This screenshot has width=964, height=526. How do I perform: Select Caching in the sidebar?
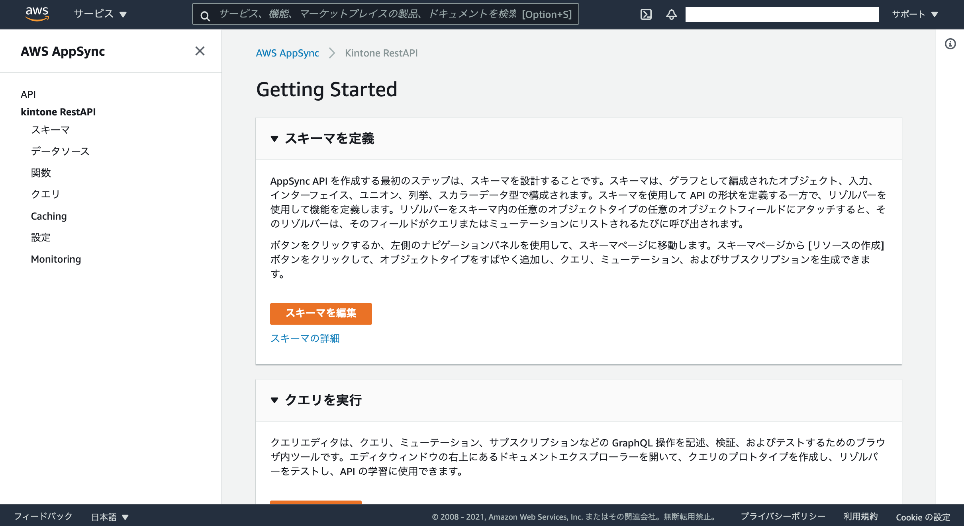pos(49,216)
